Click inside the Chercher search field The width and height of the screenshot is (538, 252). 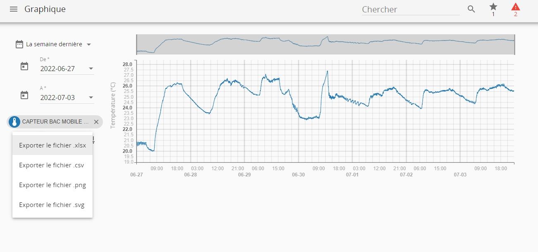tap(410, 10)
